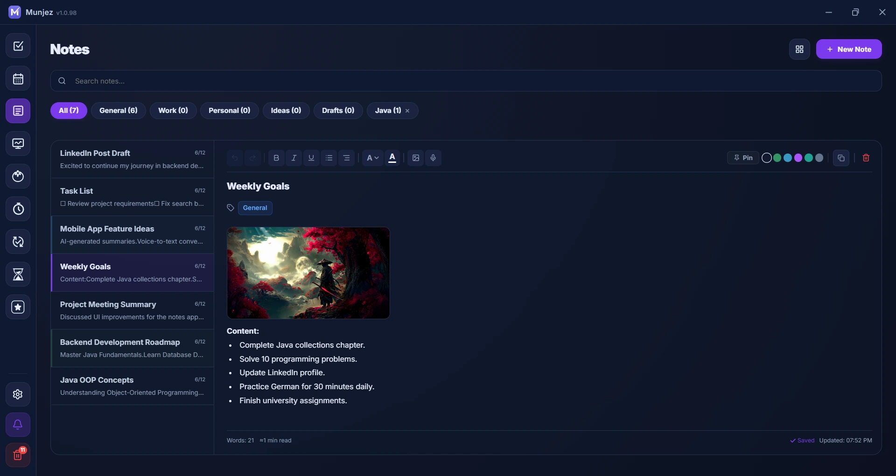Click the duplicate note copy icon
The height and width of the screenshot is (476, 896).
tap(841, 158)
